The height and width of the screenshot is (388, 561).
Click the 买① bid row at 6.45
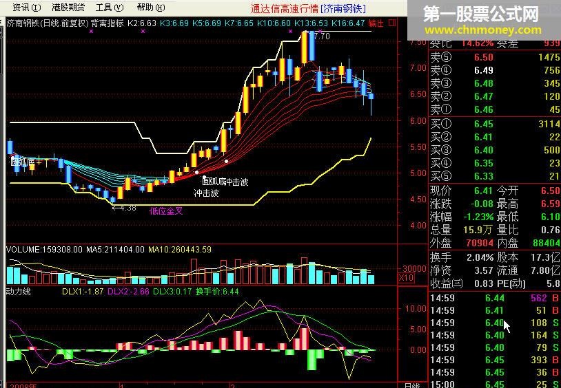click(495, 124)
